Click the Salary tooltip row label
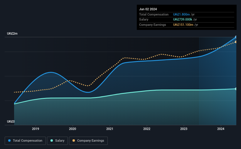Screen dimensions: 241x149 click(144, 20)
